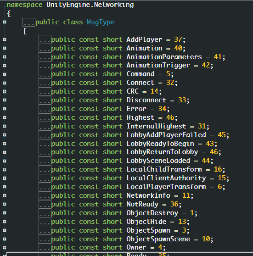
Task: Click the value 31 on InternalHighest line
Action: point(202,126)
